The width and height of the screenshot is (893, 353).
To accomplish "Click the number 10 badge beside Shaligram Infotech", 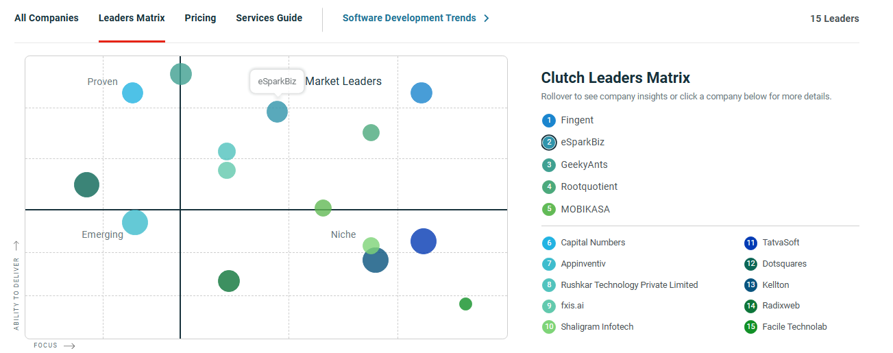I will coord(548,327).
